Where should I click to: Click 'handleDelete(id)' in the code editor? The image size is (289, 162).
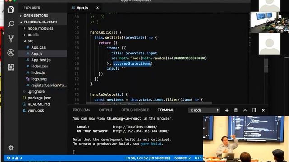tap(107, 94)
